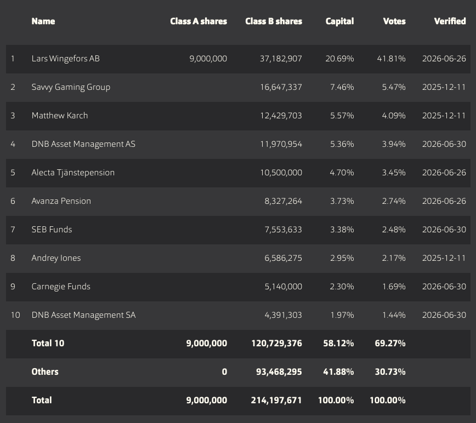The width and height of the screenshot is (476, 423).
Task: Click the 120,729,376 Class B total
Action: point(276,343)
